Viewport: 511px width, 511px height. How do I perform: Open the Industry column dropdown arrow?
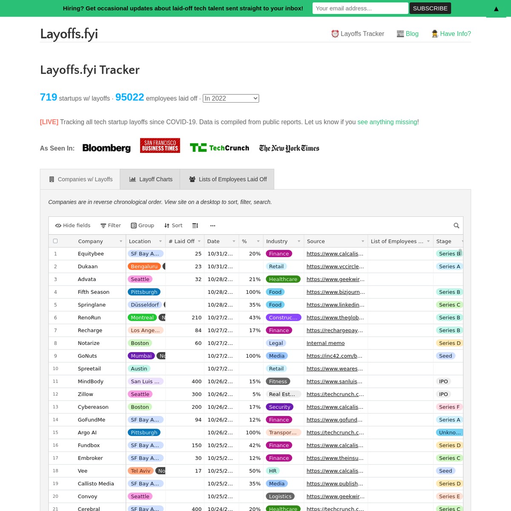299,241
